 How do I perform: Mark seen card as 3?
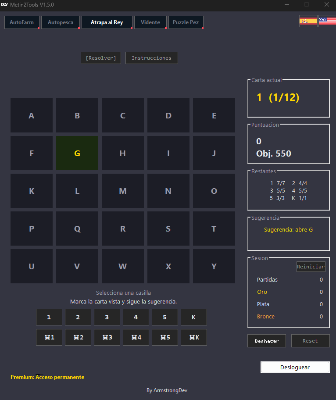[107, 317]
